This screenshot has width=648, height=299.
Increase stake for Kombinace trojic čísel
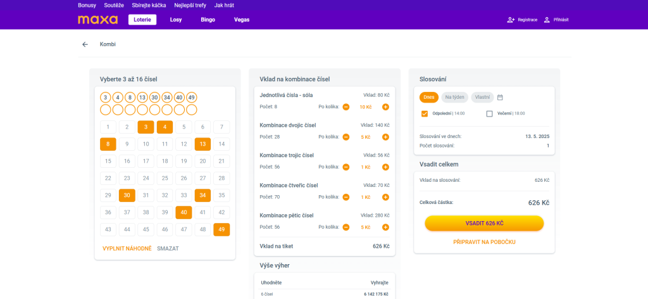(385, 167)
